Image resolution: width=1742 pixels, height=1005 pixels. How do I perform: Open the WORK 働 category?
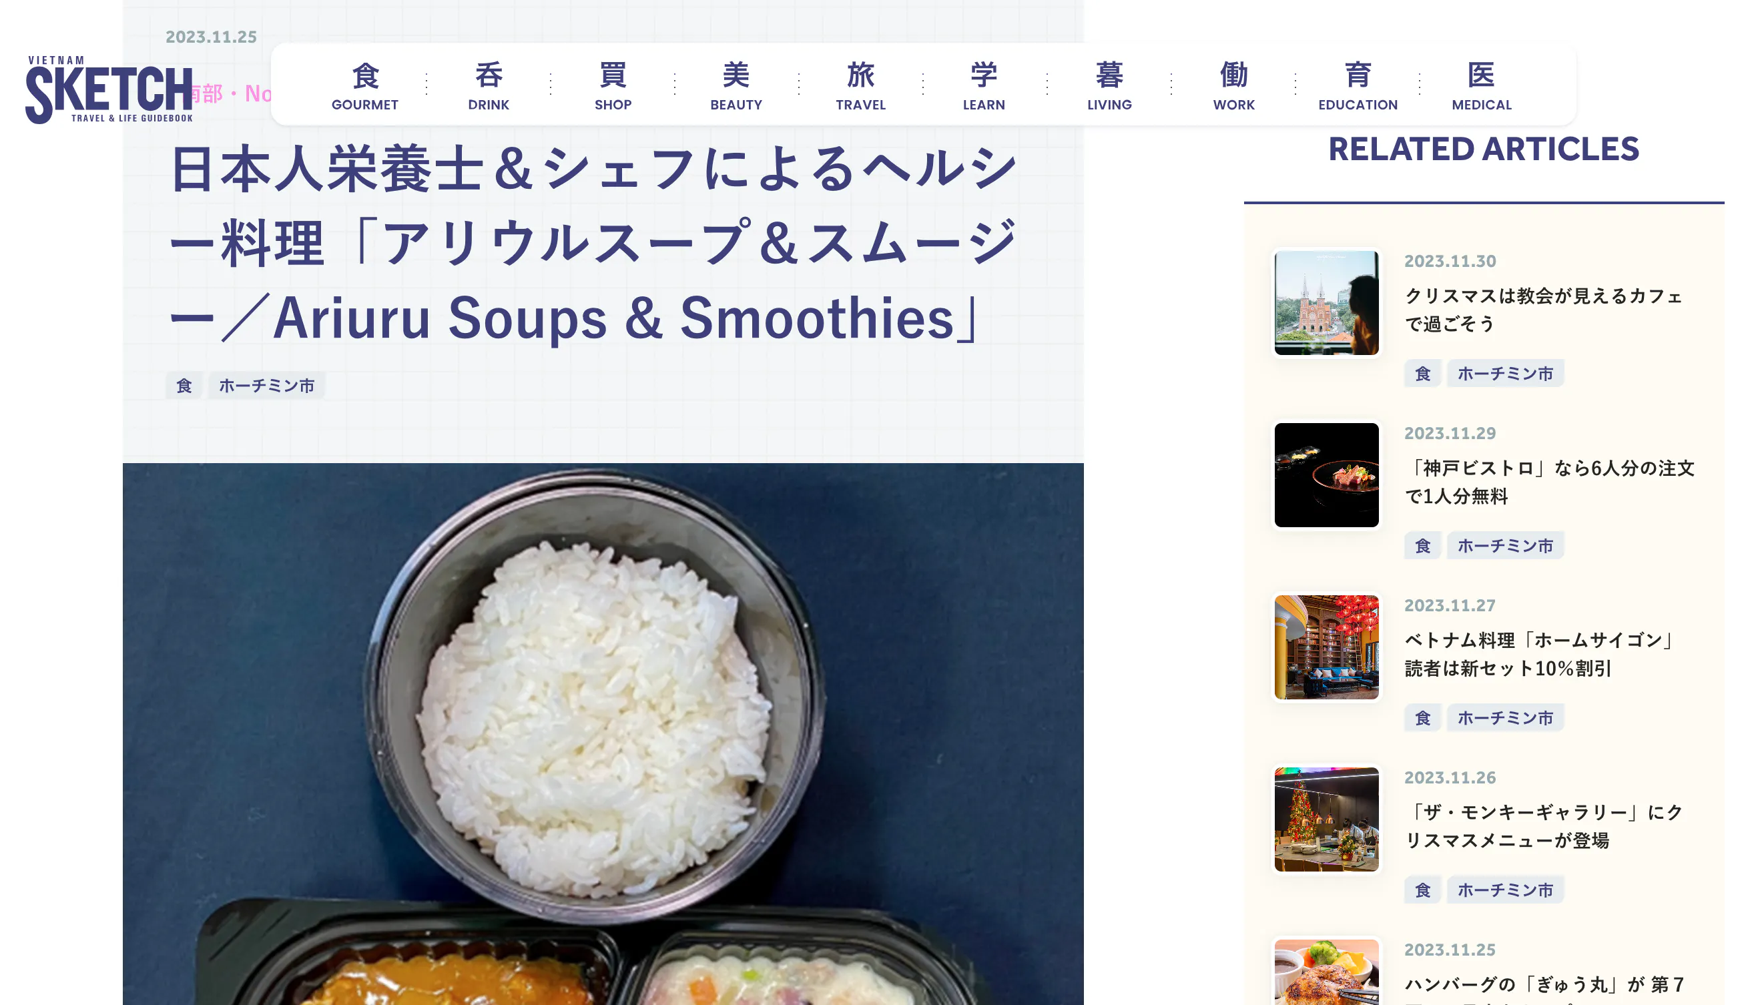pos(1234,85)
